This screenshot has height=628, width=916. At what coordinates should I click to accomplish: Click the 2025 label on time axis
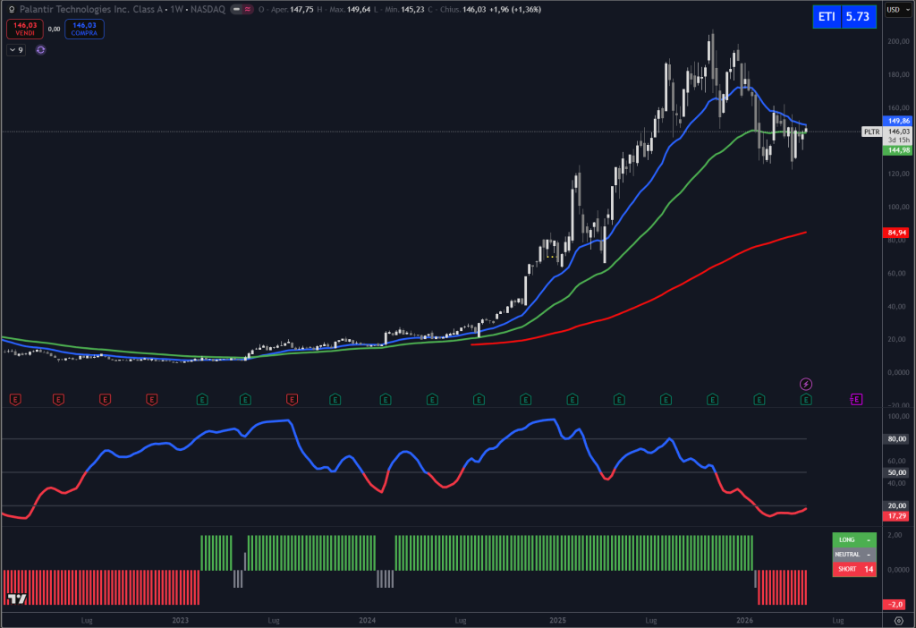coord(557,621)
